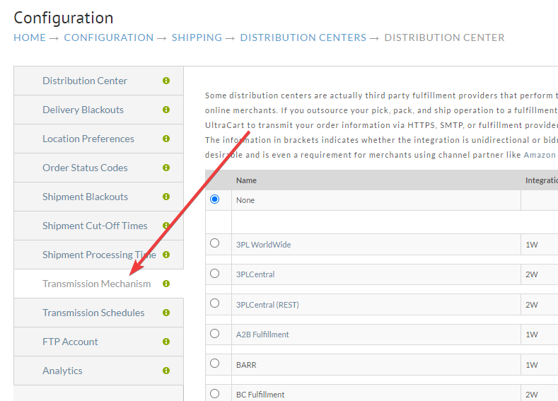
Task: Select the None radio button
Action: [x=214, y=199]
